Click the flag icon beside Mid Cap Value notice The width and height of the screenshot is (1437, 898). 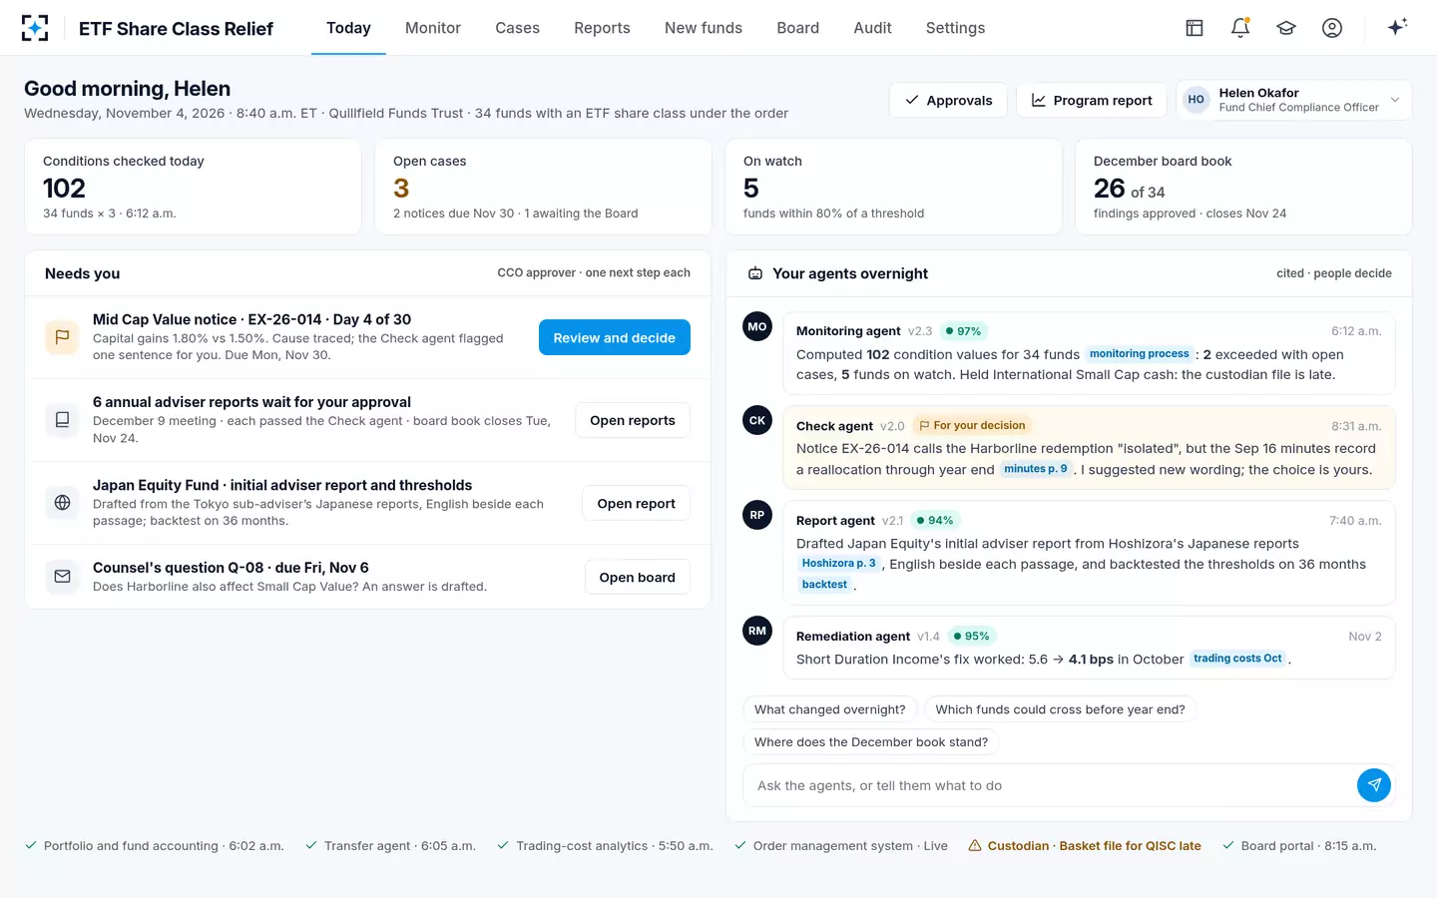coord(62,337)
